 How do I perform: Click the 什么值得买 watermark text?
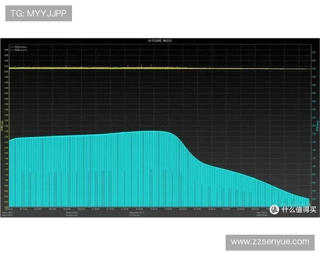click(x=299, y=210)
